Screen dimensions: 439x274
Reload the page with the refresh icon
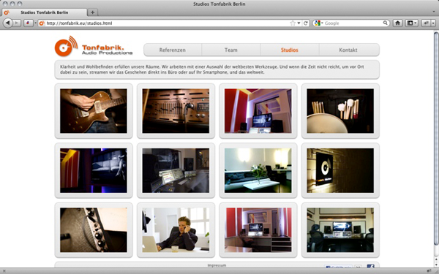[306, 23]
